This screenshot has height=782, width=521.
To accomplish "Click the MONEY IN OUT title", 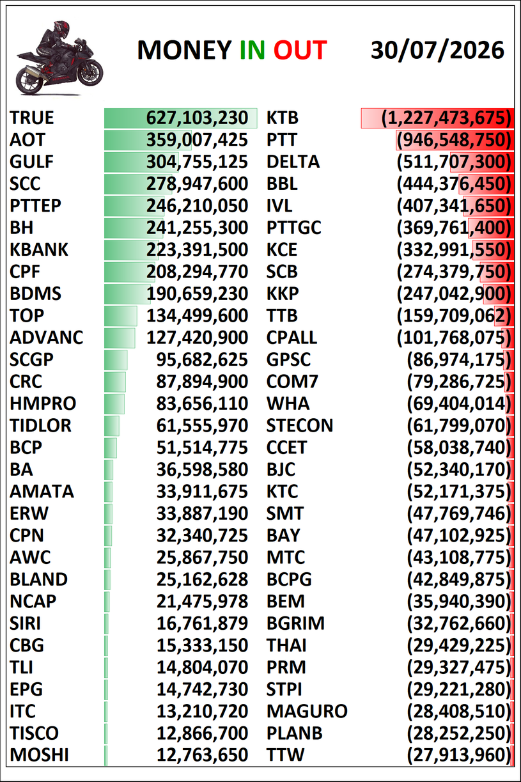I will pos(232,50).
